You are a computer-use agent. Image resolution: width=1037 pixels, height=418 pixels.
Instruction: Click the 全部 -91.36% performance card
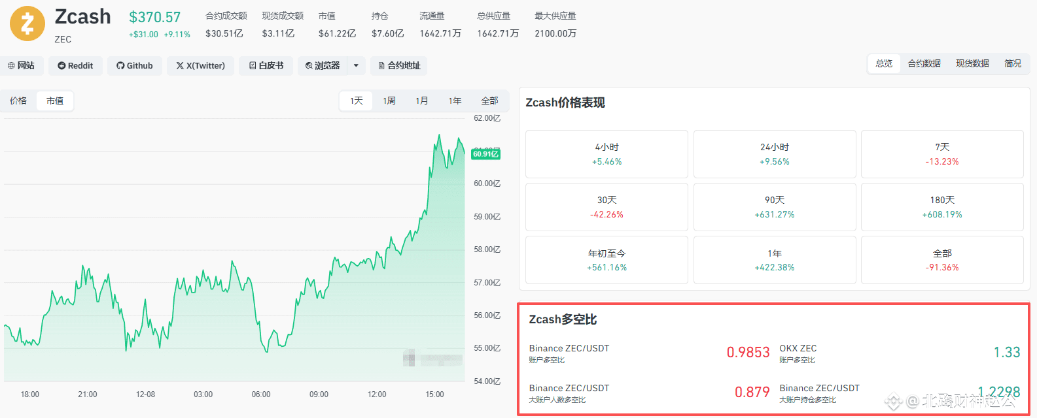pyautogui.click(x=942, y=260)
